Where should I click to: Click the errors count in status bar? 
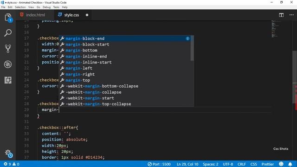[x=7, y=164]
